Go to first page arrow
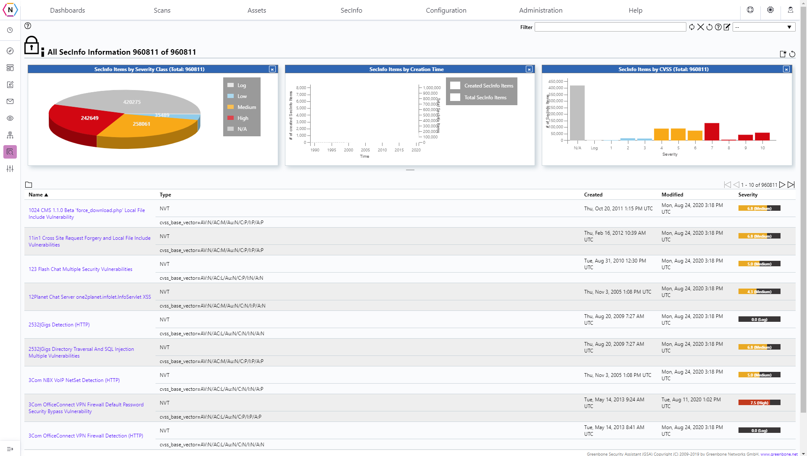This screenshot has width=807, height=456. [727, 185]
